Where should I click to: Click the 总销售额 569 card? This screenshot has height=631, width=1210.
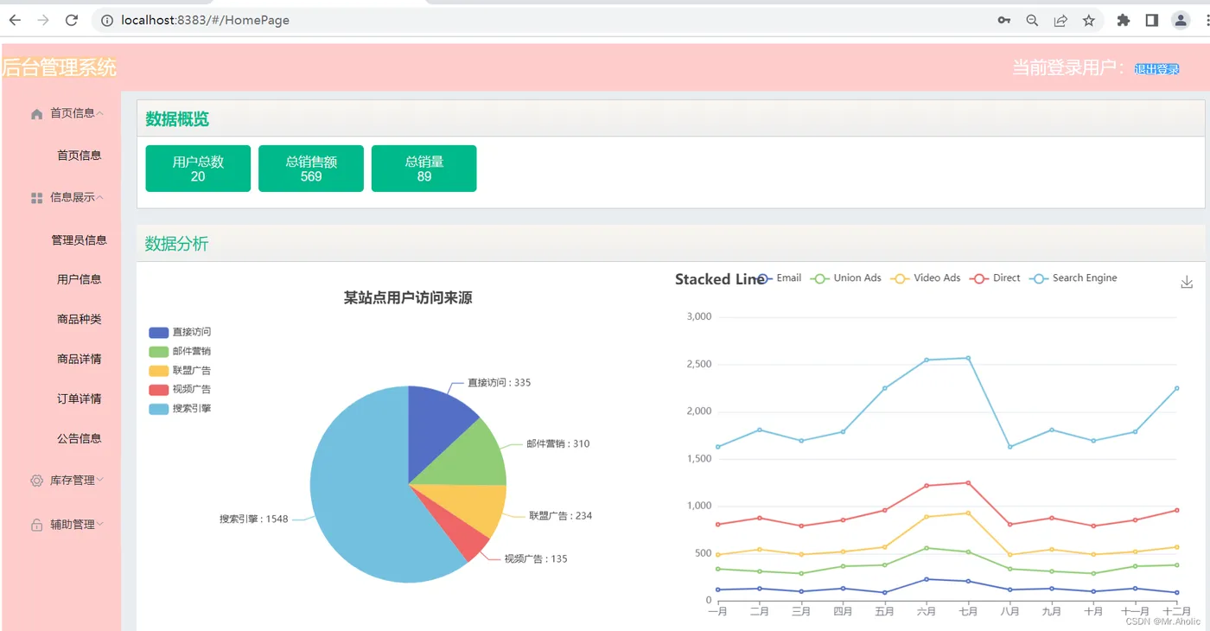[311, 169]
